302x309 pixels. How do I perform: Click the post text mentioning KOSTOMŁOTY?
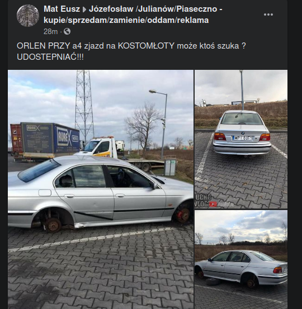coord(131,46)
